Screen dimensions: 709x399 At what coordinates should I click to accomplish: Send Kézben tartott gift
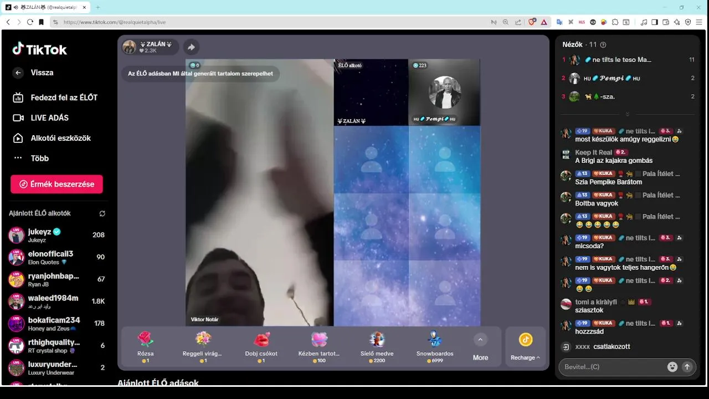(319, 346)
